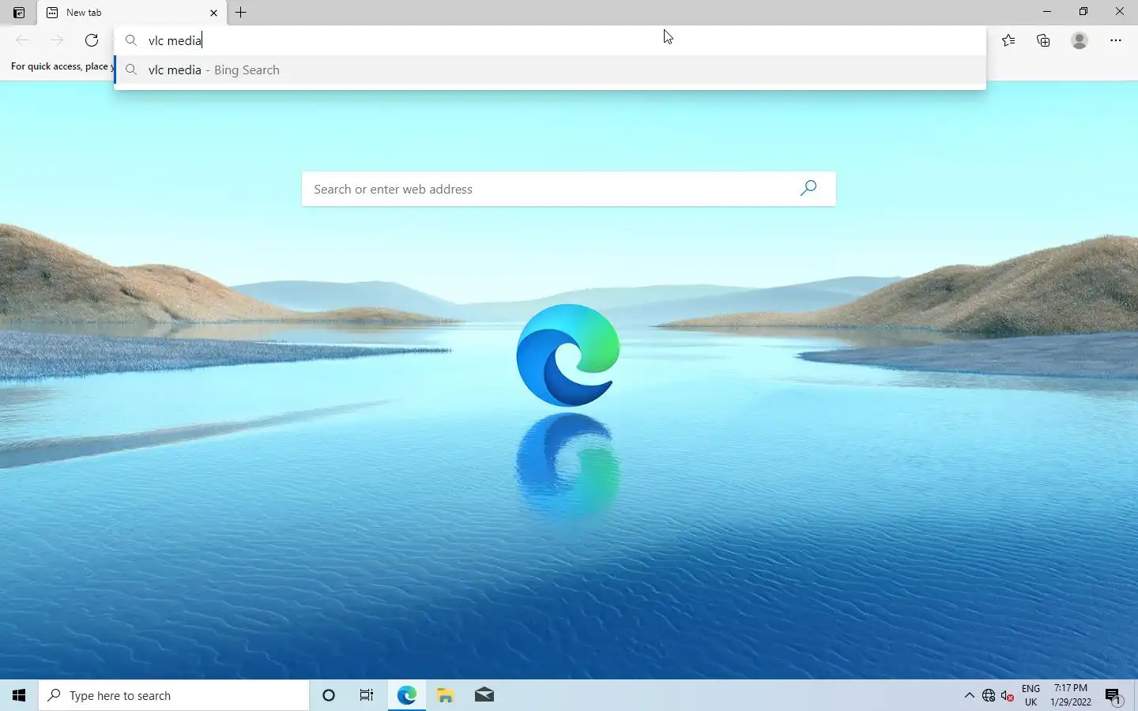Open the tab actions menu icon
1138x711 pixels.
[x=19, y=13]
